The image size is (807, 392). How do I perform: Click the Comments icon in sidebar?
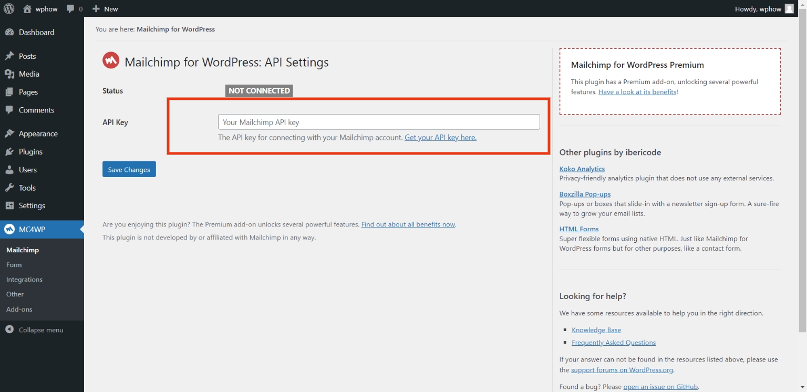[x=9, y=110]
